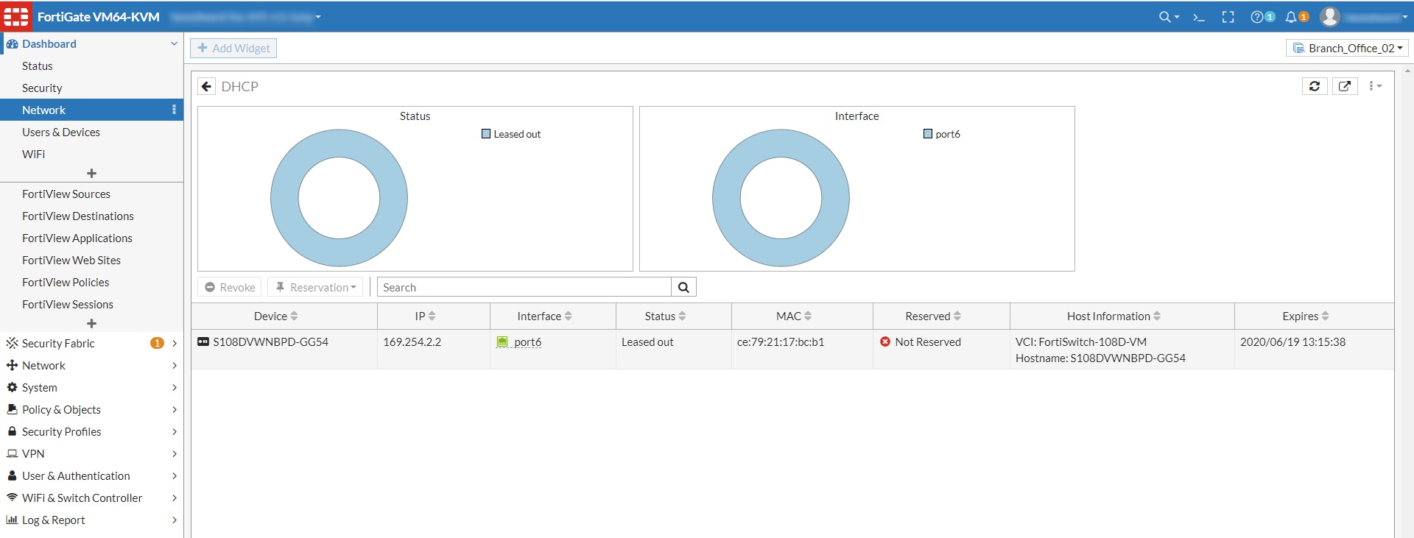This screenshot has width=1414, height=538.
Task: Add a dashboard below WiFi
Action: point(91,173)
